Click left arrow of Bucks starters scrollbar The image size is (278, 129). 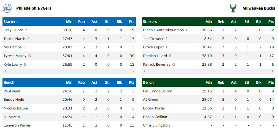coord(143,71)
